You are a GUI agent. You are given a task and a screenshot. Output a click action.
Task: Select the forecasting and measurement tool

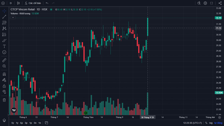click(4, 34)
